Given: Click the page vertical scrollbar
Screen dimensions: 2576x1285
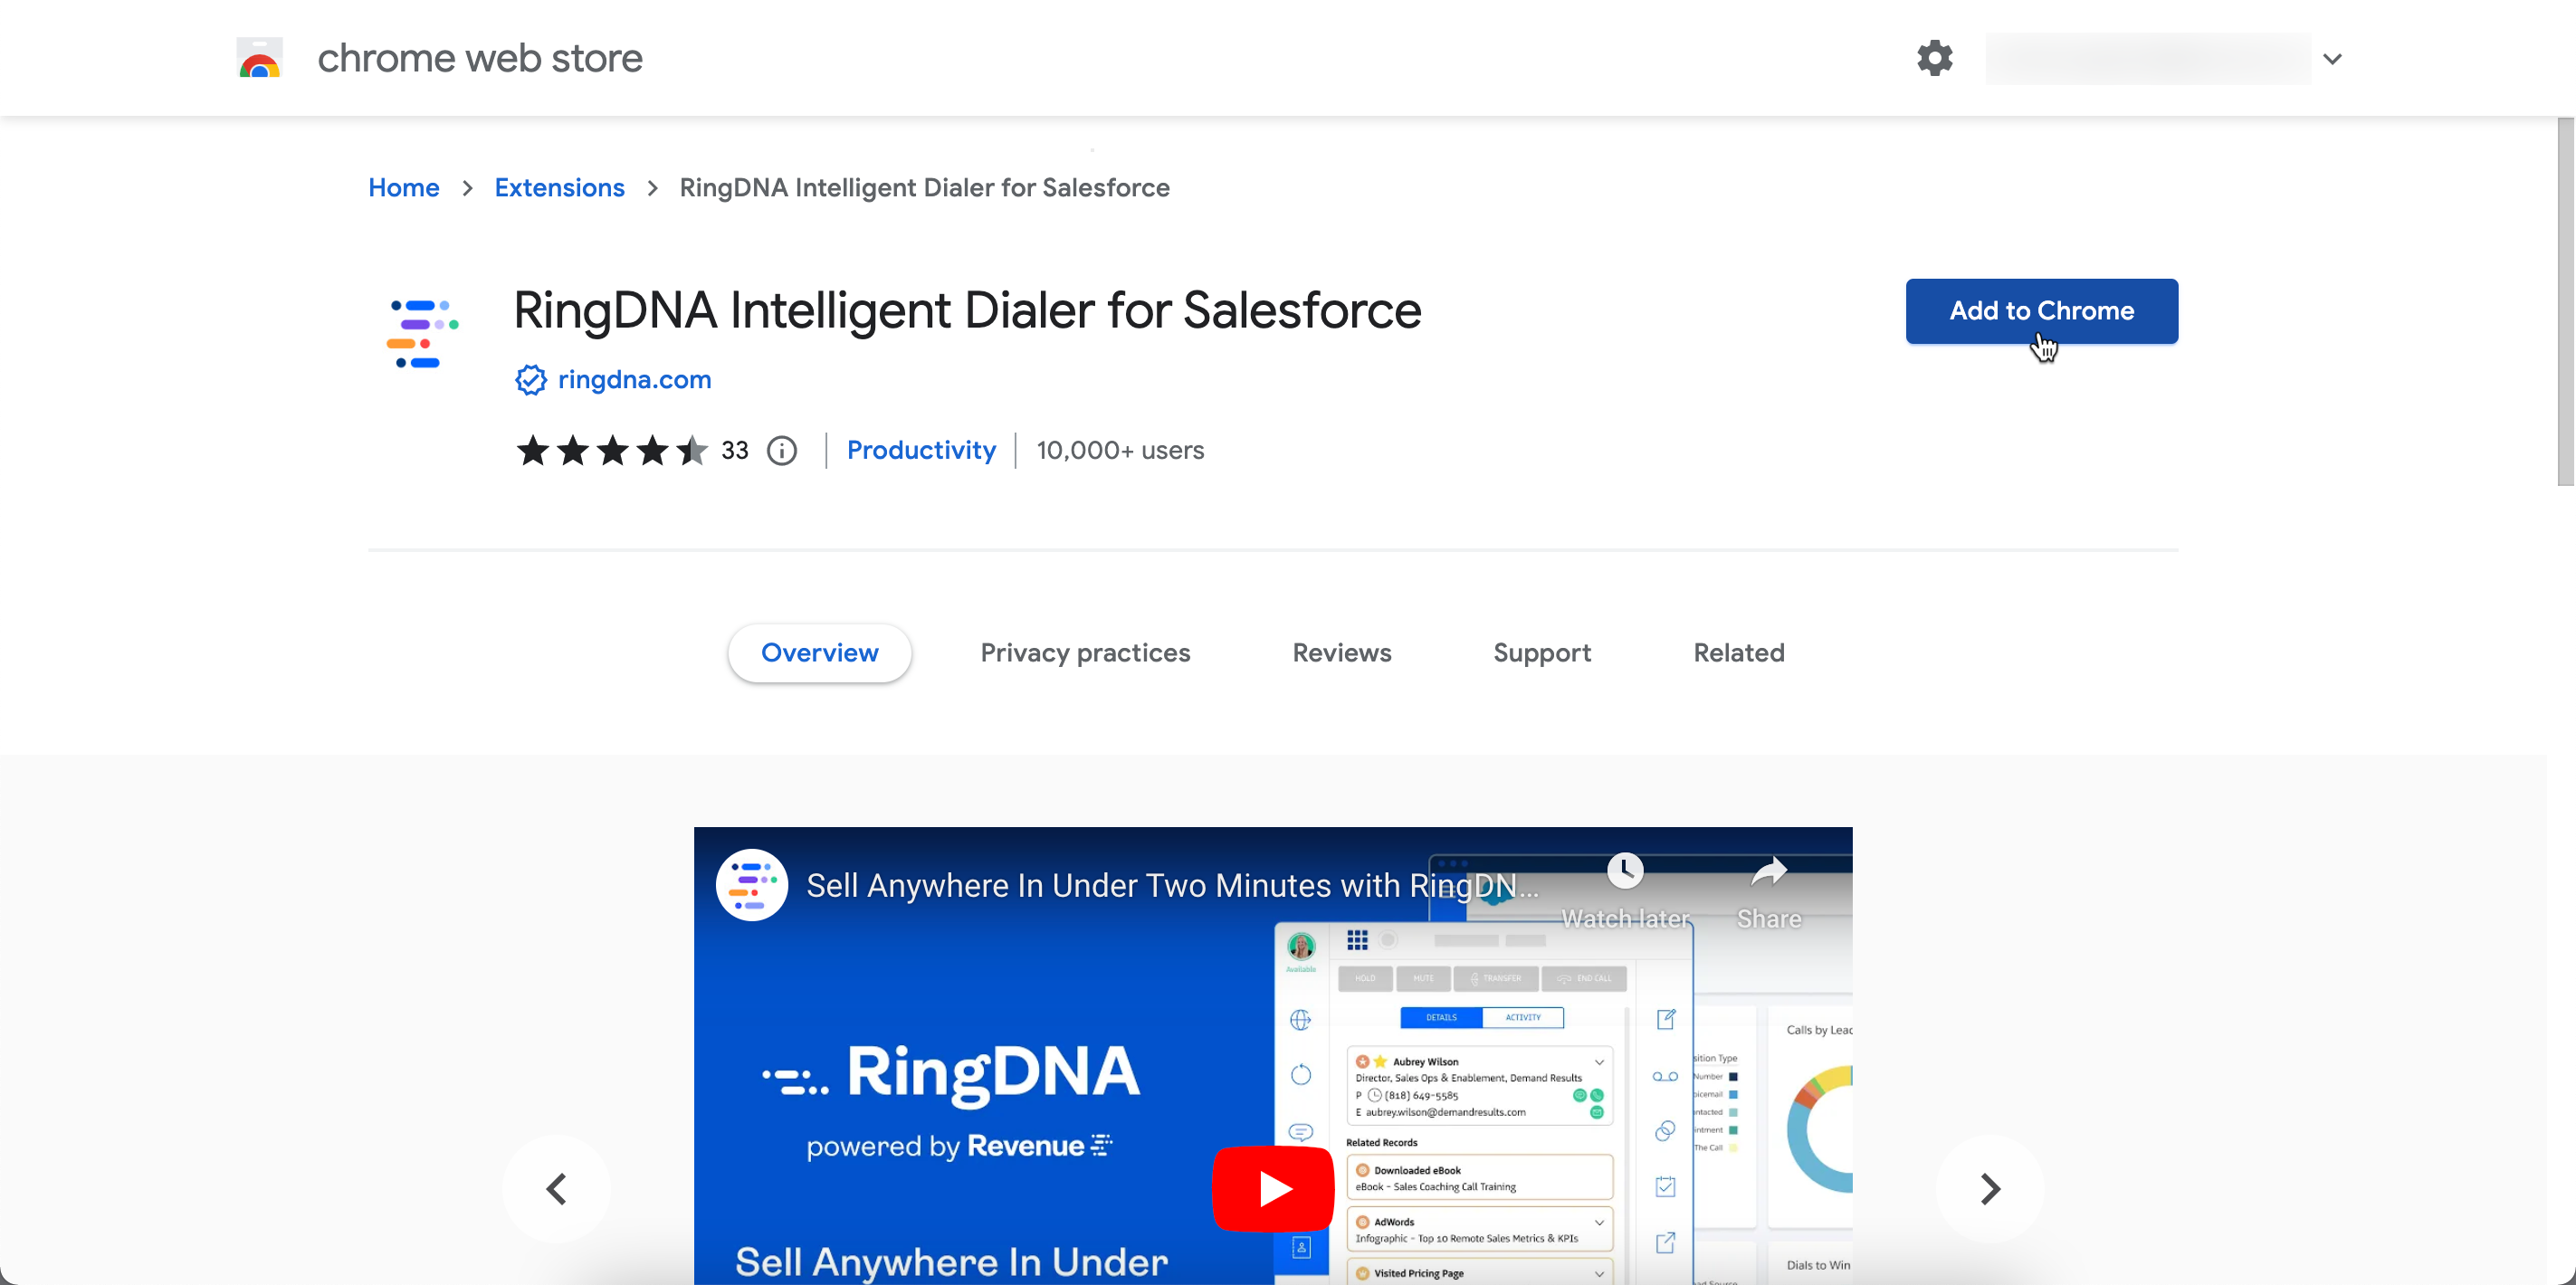Looking at the screenshot, I should click(x=2565, y=300).
